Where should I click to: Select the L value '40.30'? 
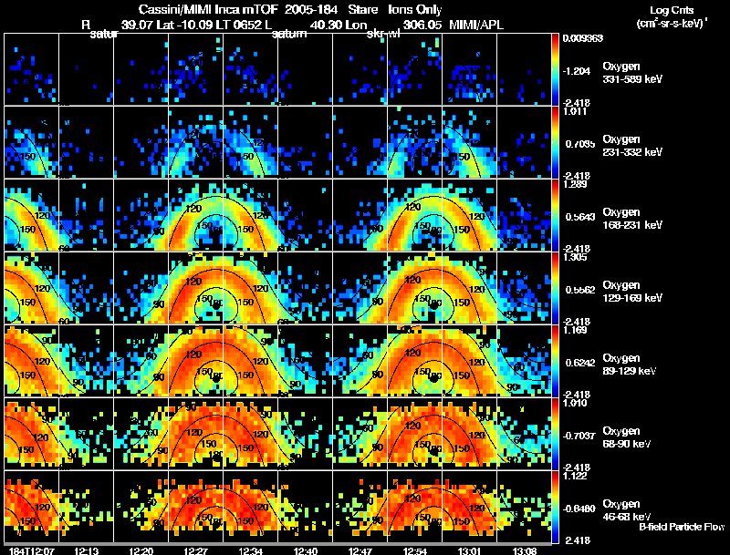pos(325,25)
